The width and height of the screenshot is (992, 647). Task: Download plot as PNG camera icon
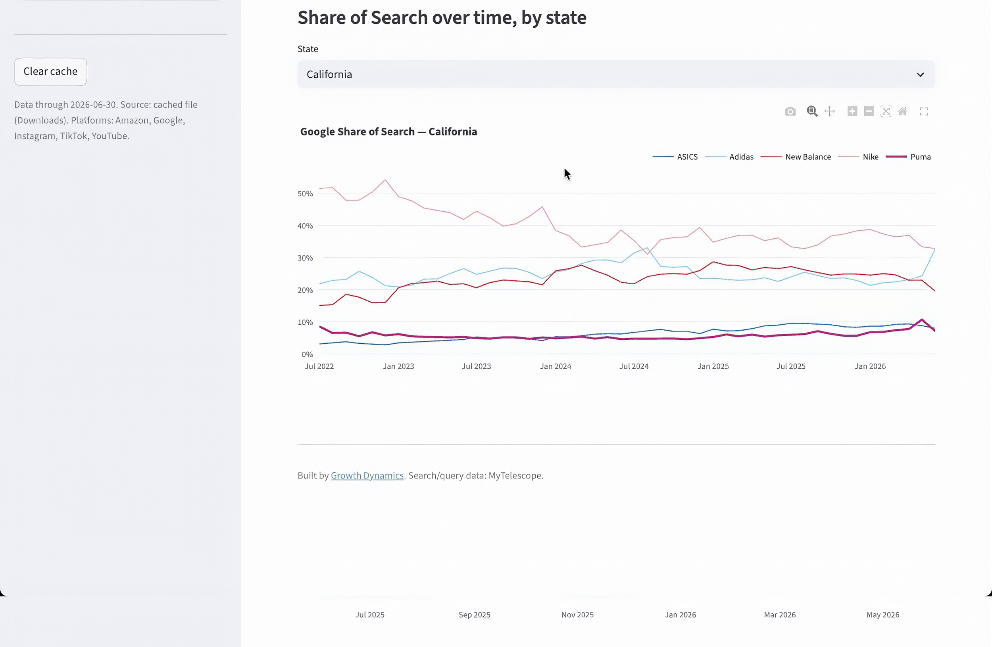click(790, 111)
